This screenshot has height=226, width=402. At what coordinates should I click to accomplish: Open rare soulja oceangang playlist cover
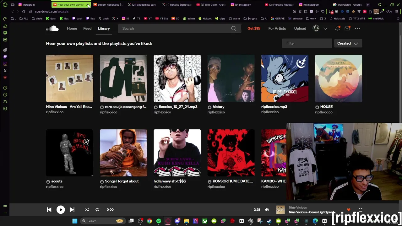coord(123,78)
